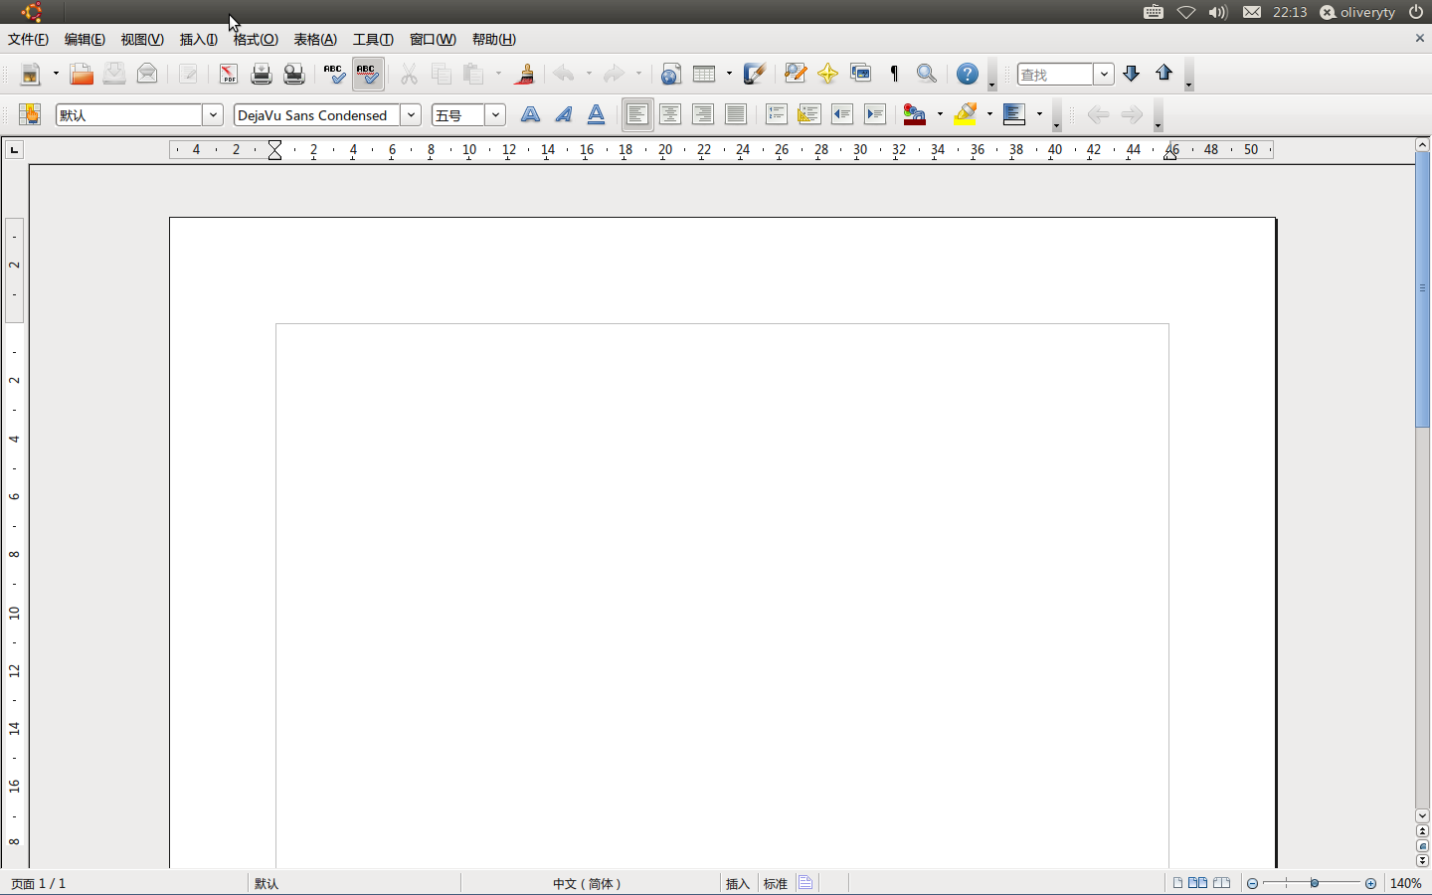This screenshot has width=1432, height=895.
Task: Toggle Bullets list button
Action: tap(809, 114)
